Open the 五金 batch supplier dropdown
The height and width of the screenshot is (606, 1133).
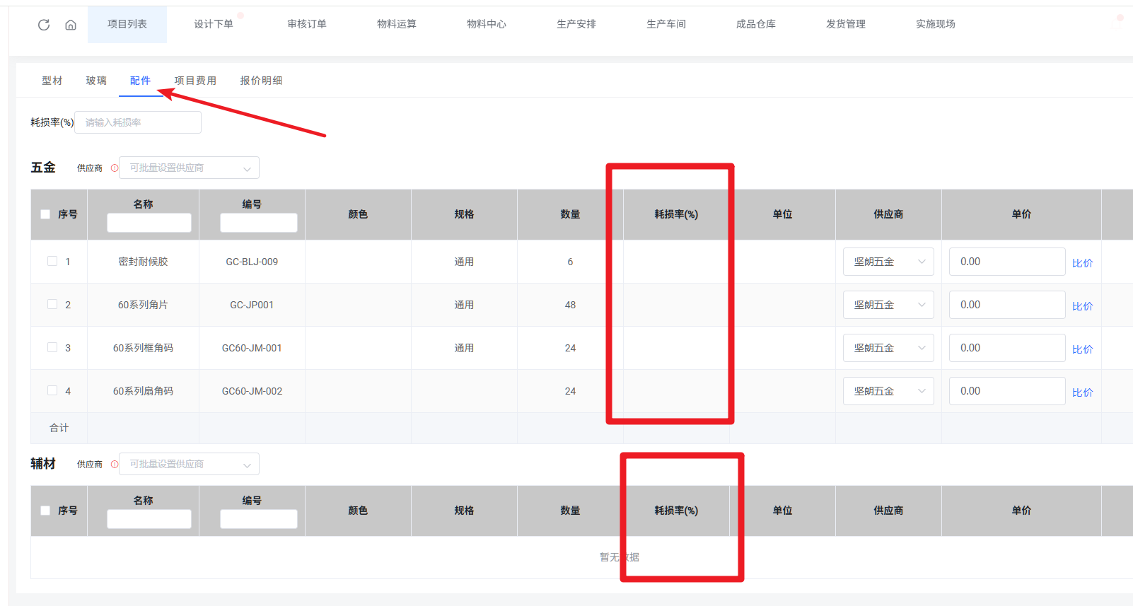(189, 168)
